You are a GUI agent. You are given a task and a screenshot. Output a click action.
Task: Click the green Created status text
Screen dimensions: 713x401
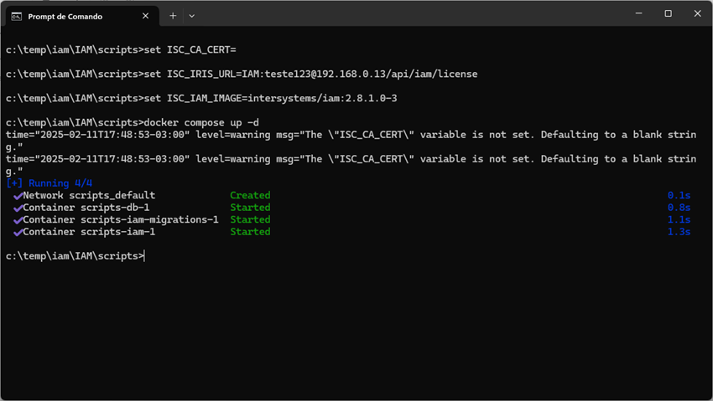(250, 196)
